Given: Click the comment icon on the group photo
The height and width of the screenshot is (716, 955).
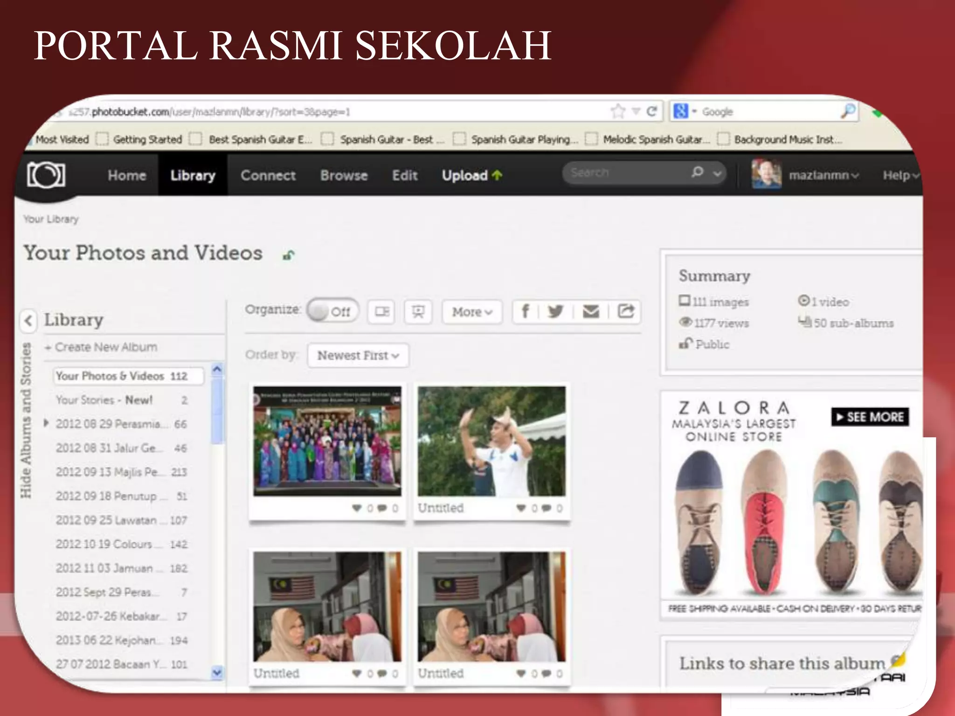Looking at the screenshot, I should tap(381, 508).
